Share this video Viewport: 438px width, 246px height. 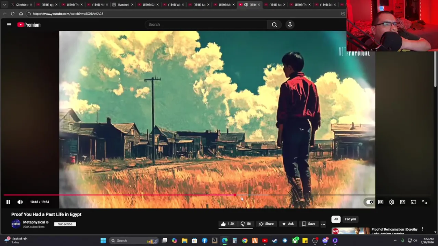tap(266, 224)
